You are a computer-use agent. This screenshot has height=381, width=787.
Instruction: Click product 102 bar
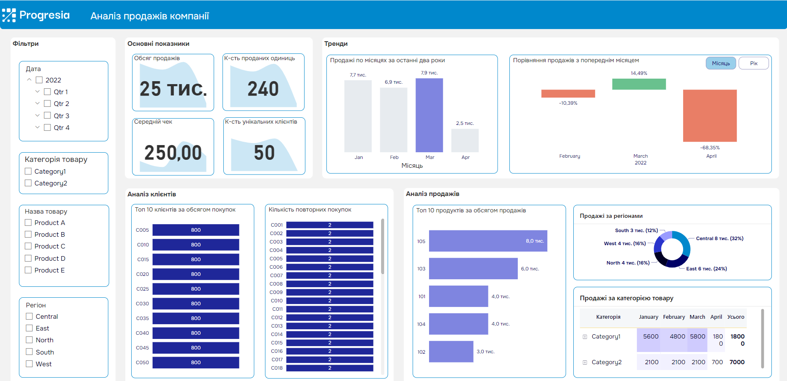pyautogui.click(x=451, y=352)
